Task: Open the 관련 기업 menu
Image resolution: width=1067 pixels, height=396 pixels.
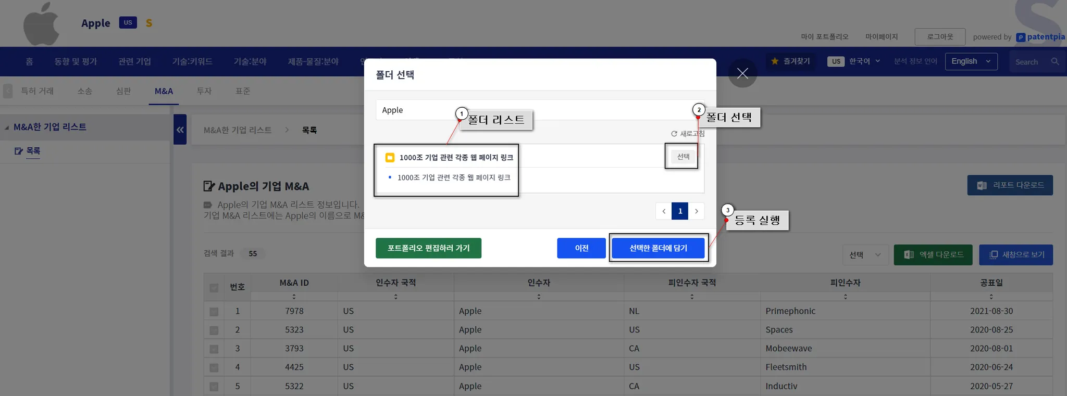Action: pos(134,61)
